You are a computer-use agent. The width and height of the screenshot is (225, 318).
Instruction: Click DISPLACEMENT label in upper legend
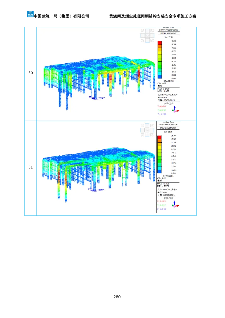(168, 33)
